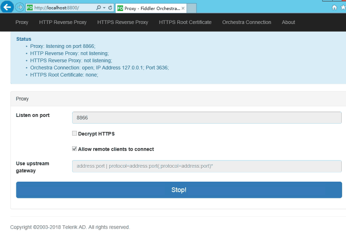The height and width of the screenshot is (231, 346).
Task: Click 'HTTPS Reverse Proxy: not listening;' line
Action: click(x=71, y=60)
